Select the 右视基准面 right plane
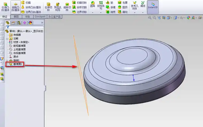 [17, 53]
